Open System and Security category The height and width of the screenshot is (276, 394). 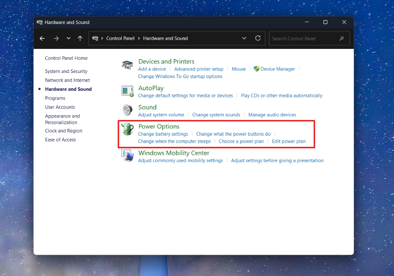tap(66, 71)
